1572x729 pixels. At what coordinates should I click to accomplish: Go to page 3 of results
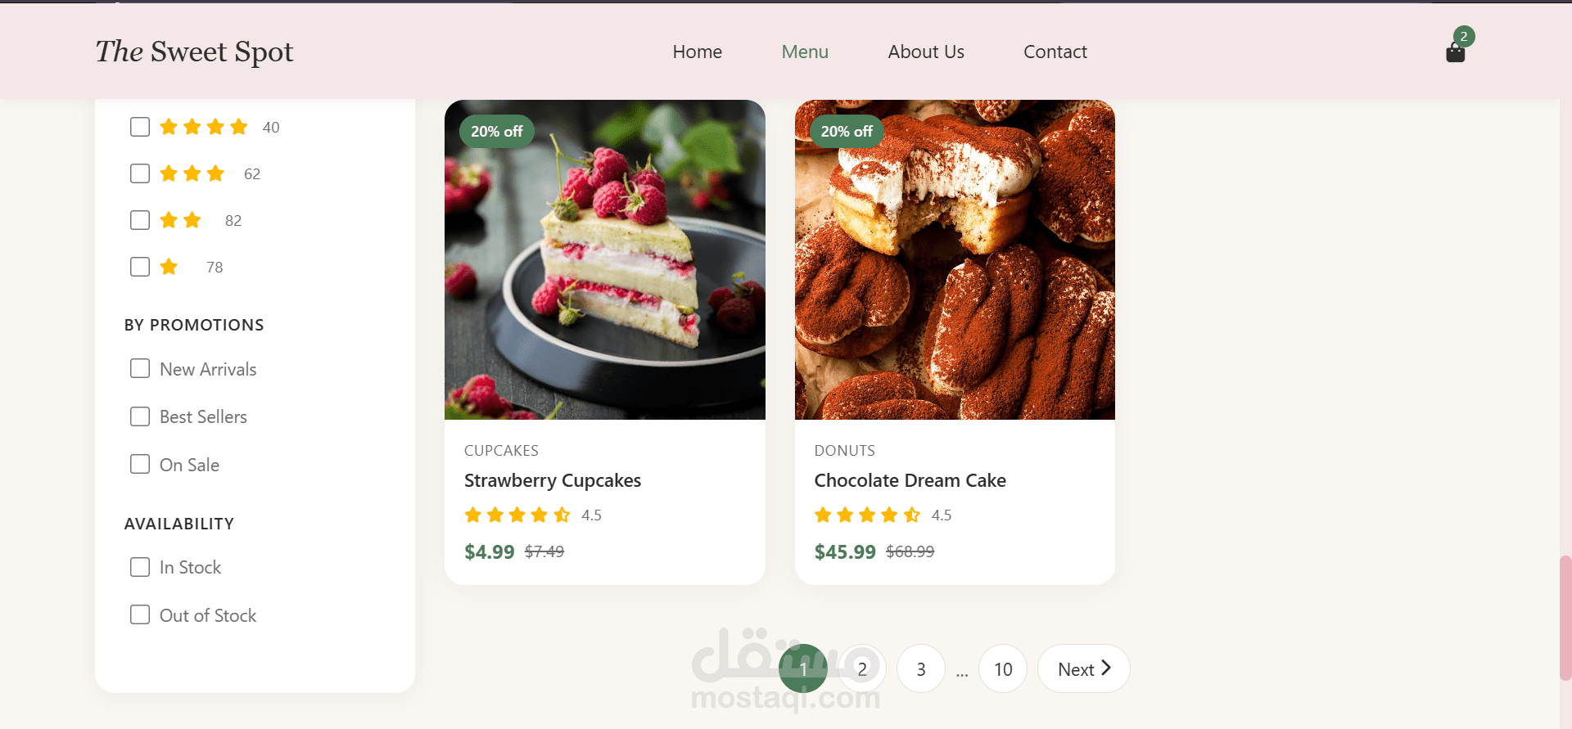pos(921,668)
